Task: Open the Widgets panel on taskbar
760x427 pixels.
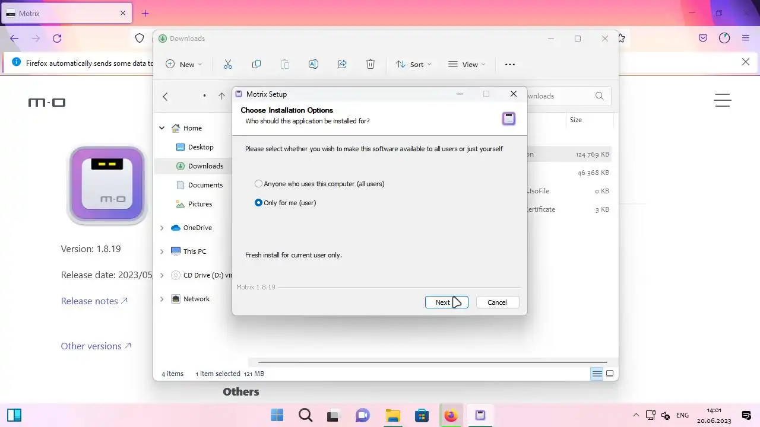Action: 14,415
